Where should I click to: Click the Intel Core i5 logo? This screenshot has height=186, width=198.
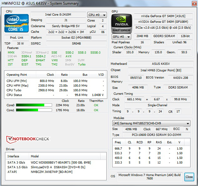[x=17, y=23]
